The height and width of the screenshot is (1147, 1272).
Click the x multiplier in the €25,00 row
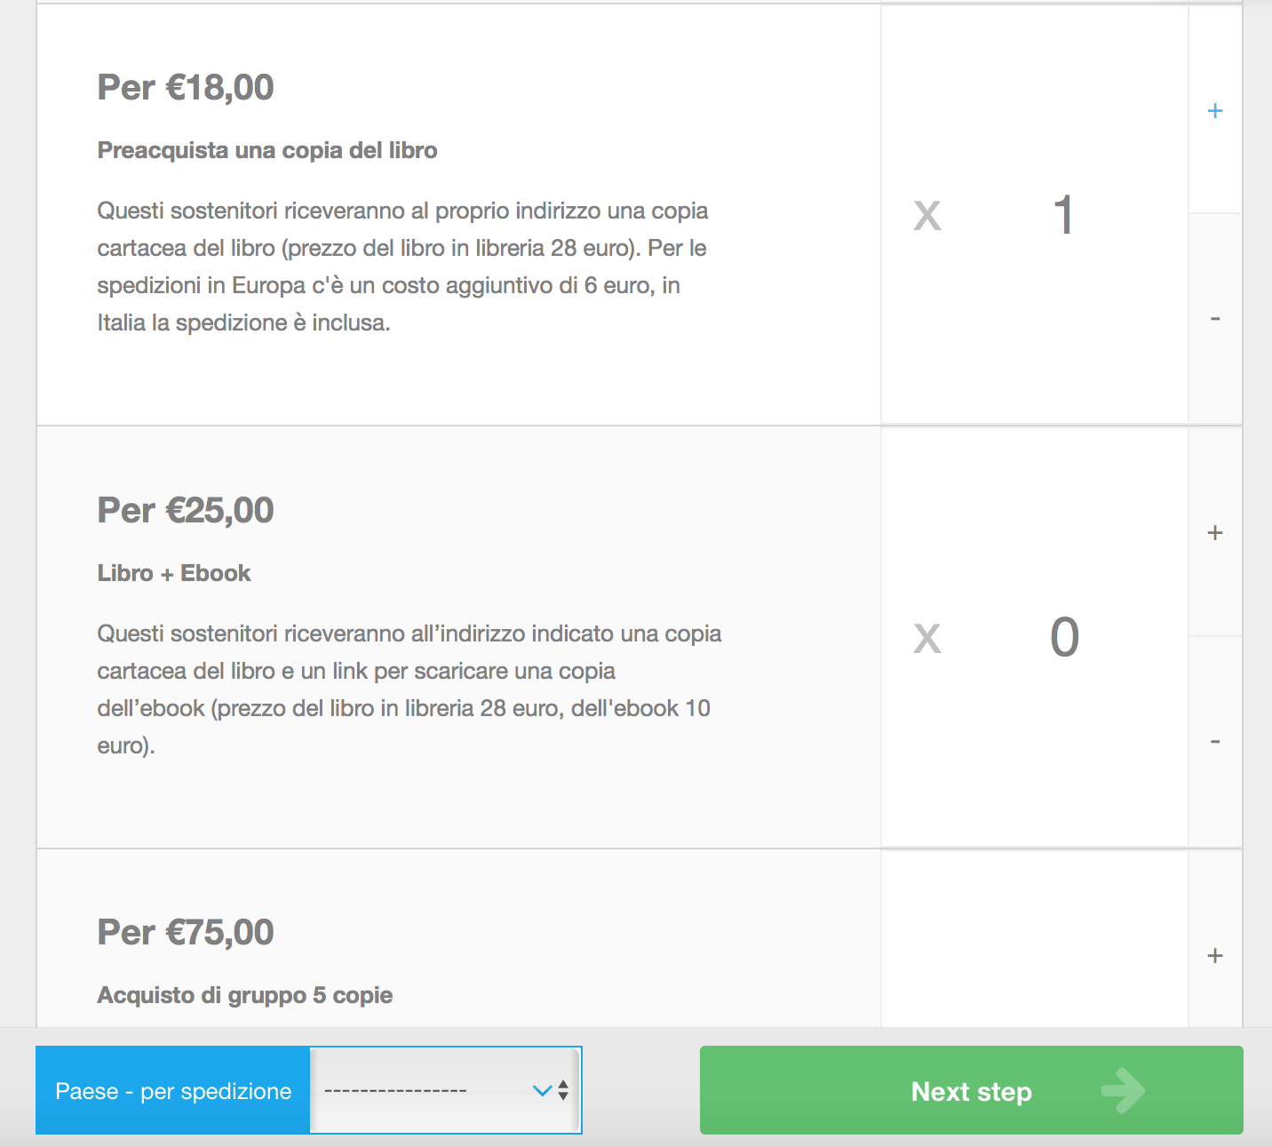tap(926, 638)
